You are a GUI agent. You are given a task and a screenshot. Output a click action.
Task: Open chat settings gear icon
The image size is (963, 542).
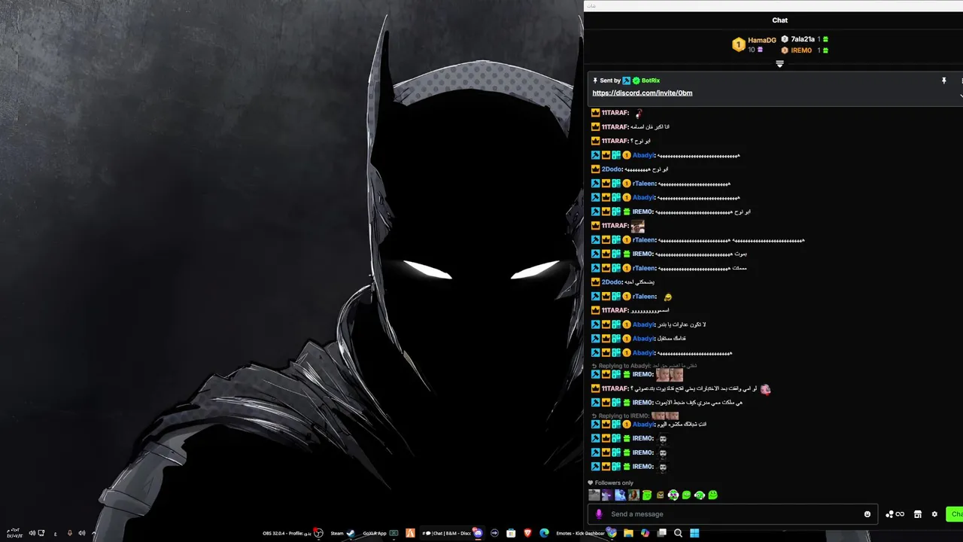(x=934, y=514)
